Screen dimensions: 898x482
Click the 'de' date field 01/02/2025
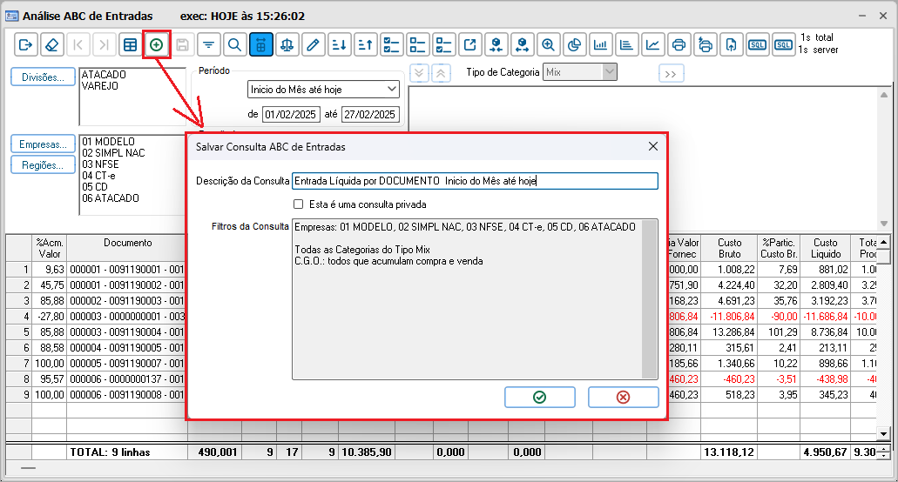coord(290,114)
